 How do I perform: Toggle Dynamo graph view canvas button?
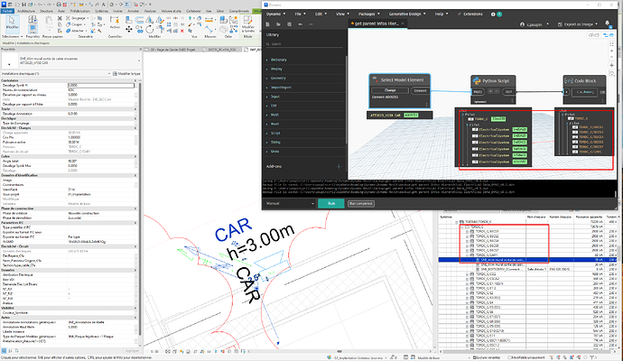pos(609,35)
